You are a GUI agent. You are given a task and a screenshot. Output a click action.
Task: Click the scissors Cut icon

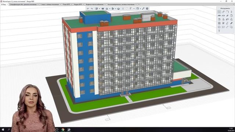(123, 9)
